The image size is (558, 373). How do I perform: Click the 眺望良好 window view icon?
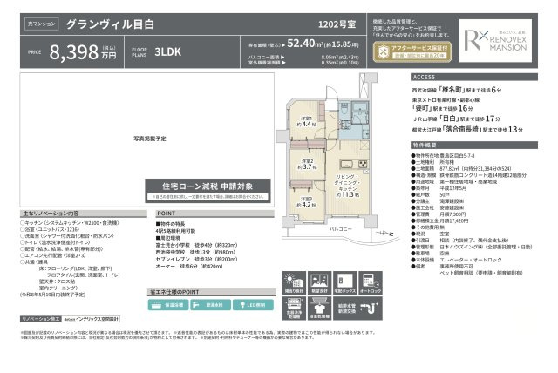320,282
